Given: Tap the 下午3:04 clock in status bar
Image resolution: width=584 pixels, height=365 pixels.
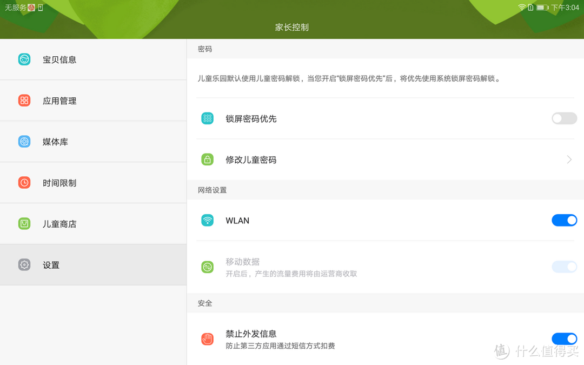Looking at the screenshot, I should [x=565, y=8].
